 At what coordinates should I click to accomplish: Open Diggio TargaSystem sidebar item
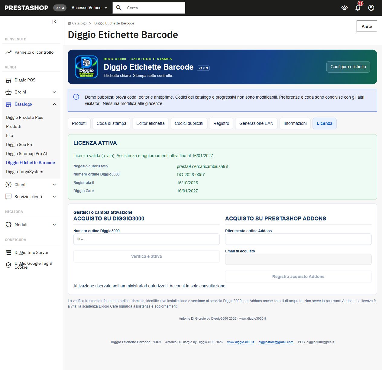[x=25, y=172]
